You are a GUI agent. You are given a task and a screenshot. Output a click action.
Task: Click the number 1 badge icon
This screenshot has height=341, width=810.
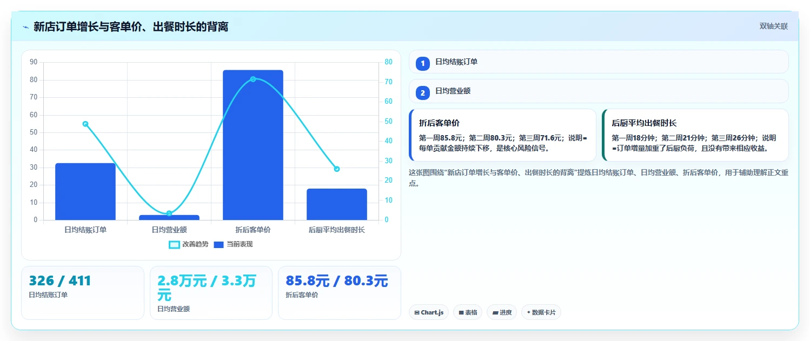423,64
